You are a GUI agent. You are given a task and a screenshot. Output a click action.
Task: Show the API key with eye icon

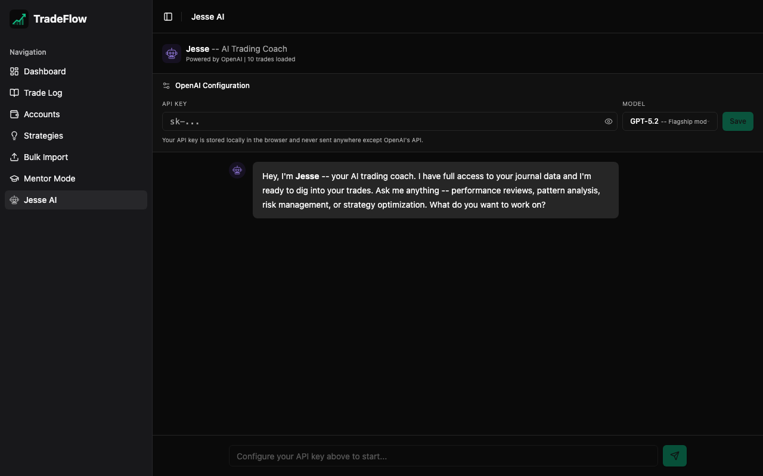[609, 121]
